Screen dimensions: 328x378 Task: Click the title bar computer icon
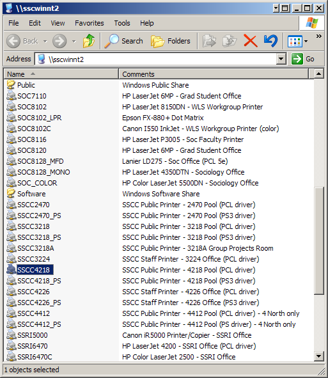click(x=9, y=8)
